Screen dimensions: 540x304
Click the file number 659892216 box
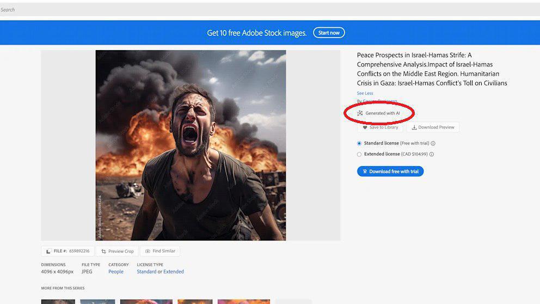click(x=67, y=251)
